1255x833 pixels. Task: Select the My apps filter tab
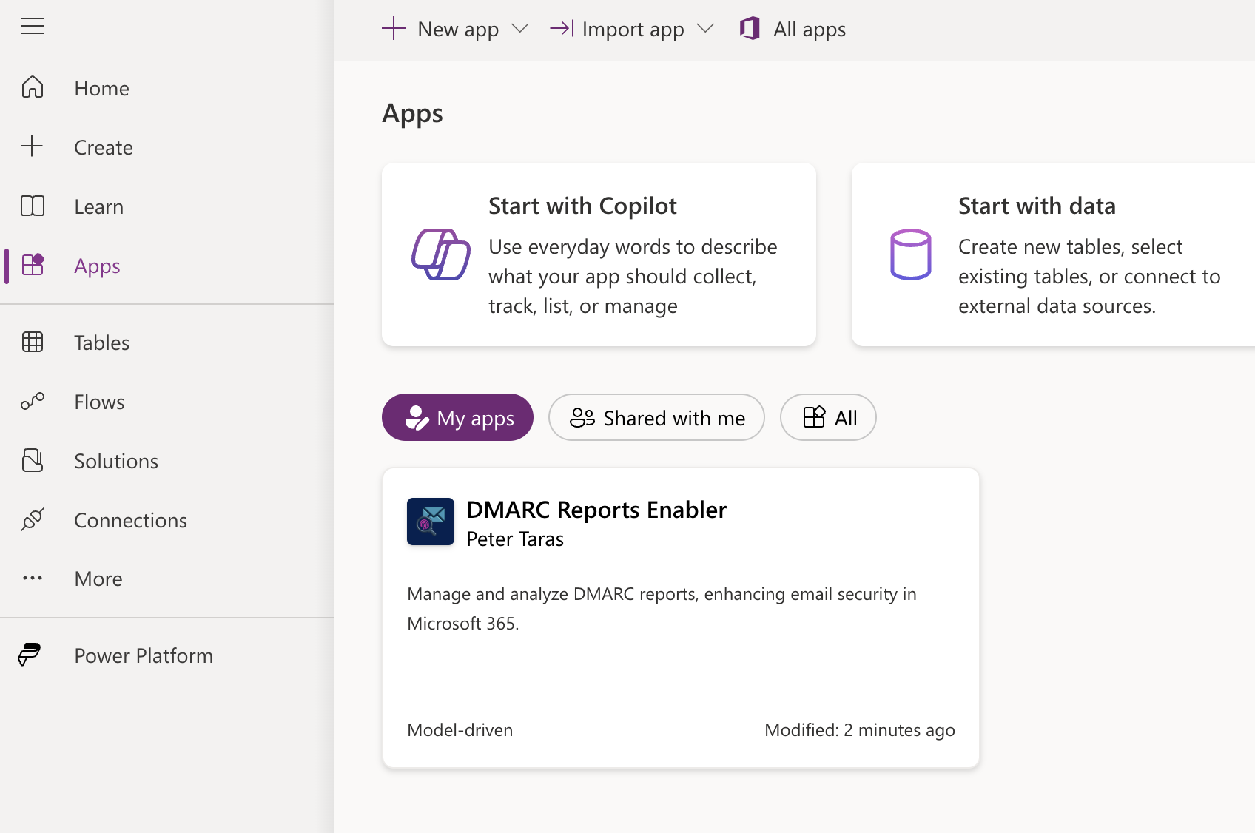pos(457,417)
